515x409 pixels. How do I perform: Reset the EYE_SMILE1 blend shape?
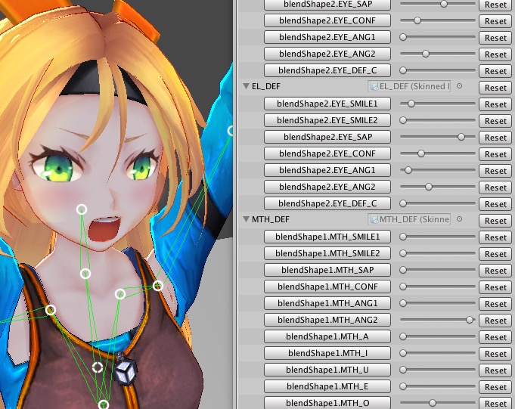pyautogui.click(x=495, y=104)
